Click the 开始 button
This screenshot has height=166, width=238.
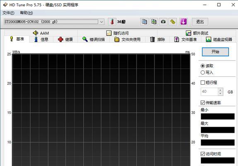click(x=215, y=52)
